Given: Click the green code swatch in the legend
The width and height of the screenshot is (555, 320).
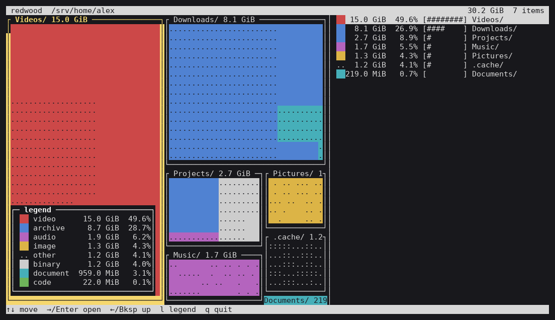Looking at the screenshot, I should pyautogui.click(x=24, y=282).
